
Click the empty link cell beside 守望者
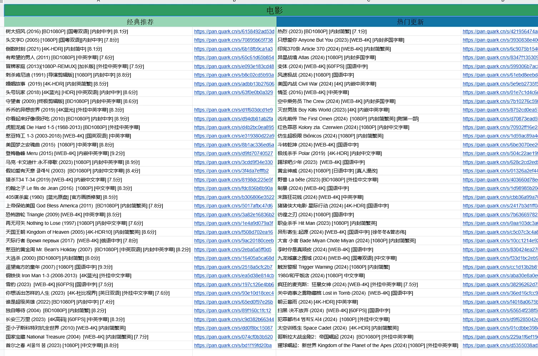click(x=234, y=102)
